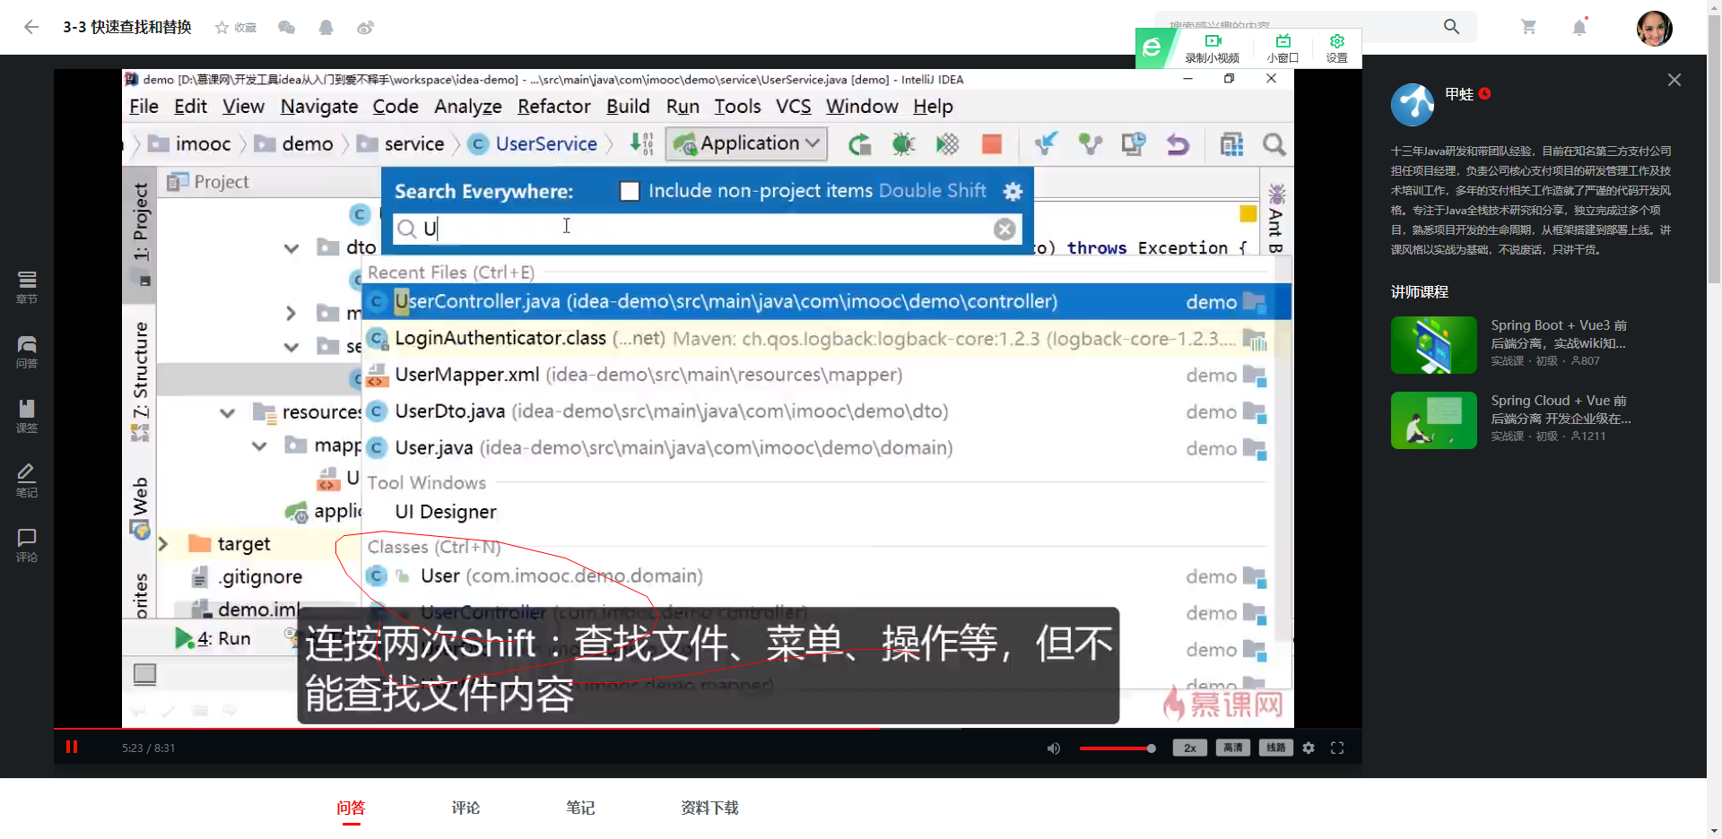Open the chapters sidebar icon

click(27, 288)
